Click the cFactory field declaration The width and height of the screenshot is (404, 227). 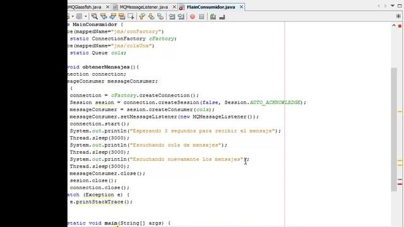coord(162,38)
